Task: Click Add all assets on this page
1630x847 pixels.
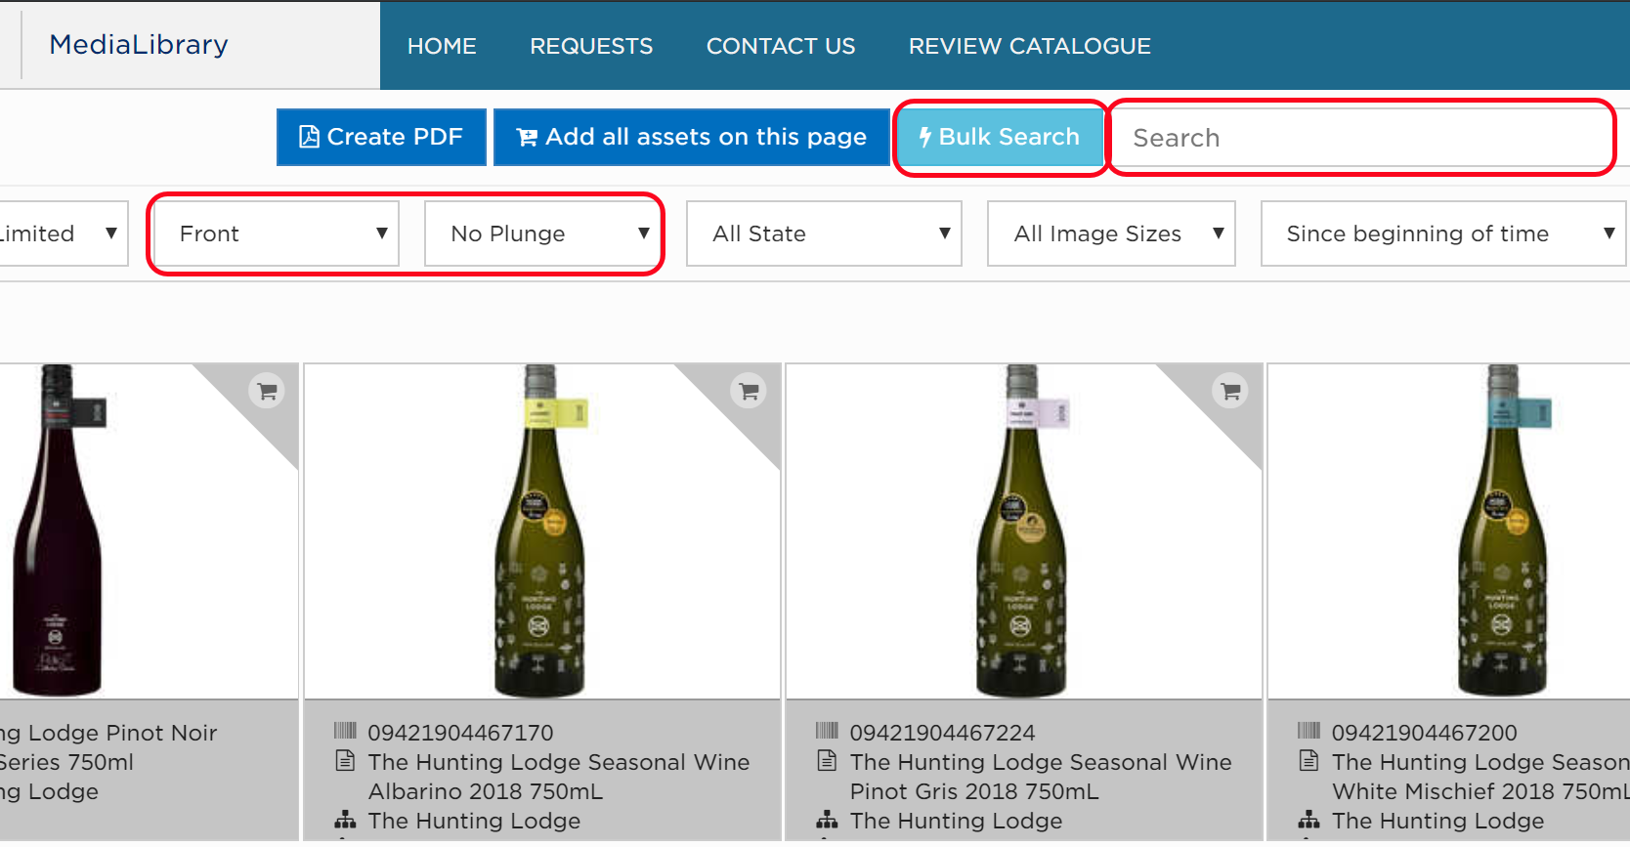Action: click(x=692, y=137)
